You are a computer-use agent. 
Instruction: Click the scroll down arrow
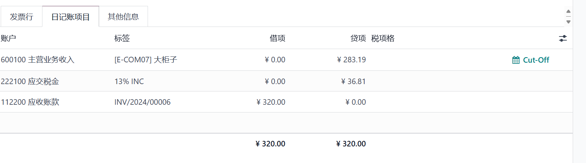[x=568, y=22]
